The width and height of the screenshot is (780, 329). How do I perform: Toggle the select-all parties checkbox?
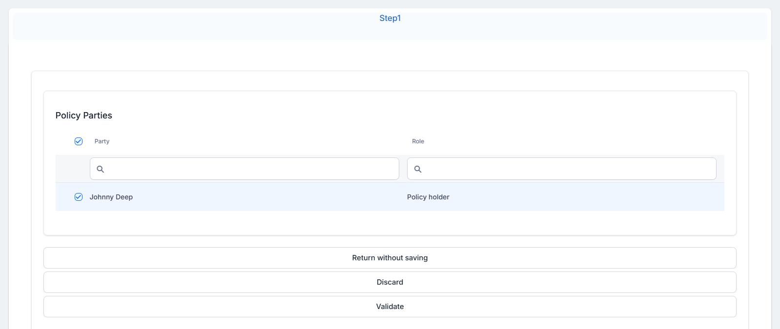click(x=79, y=141)
